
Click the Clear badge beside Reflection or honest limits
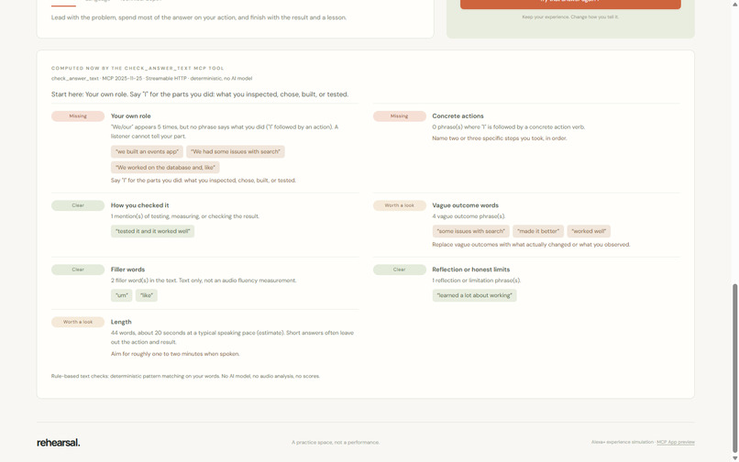pyautogui.click(x=399, y=269)
